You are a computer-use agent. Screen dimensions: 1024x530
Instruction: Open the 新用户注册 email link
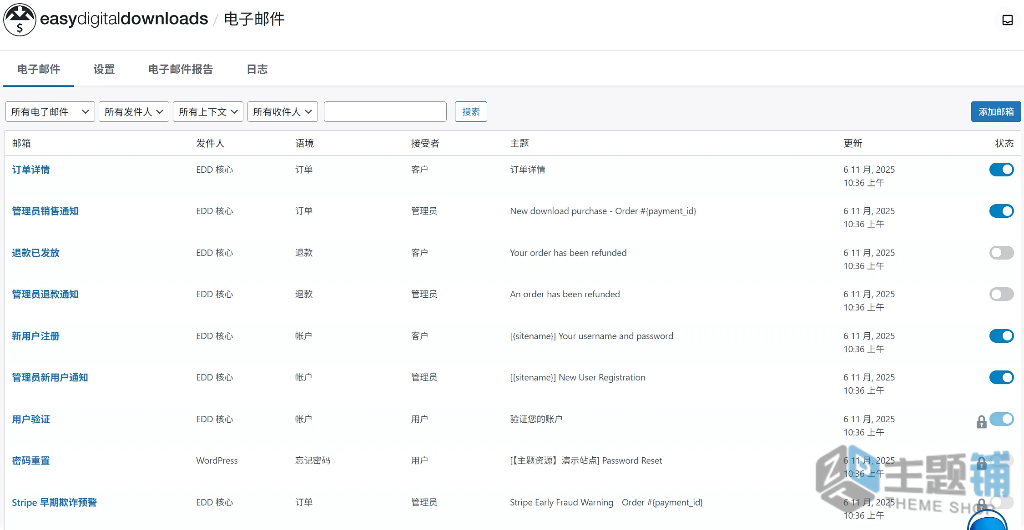pyautogui.click(x=35, y=336)
